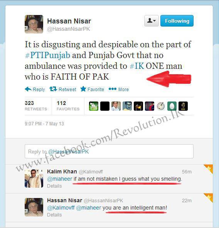This screenshot has width=219, height=228.
Task: Open Kalim Khan's profile name
Action: pos(62,171)
